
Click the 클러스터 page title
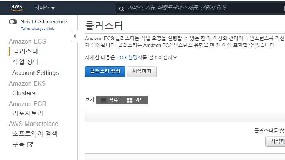point(104,26)
